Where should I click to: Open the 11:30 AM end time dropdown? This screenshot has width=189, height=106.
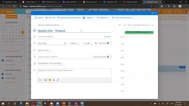coord(88,43)
